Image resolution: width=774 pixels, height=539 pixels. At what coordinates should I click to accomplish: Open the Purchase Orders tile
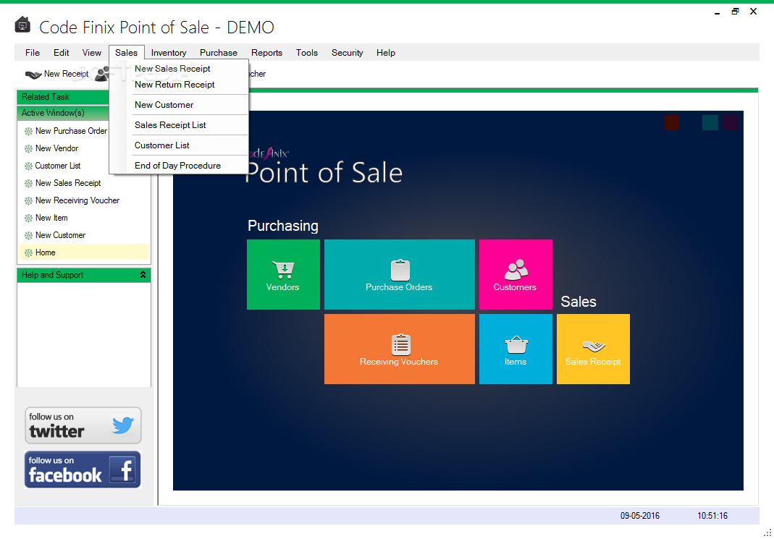tap(400, 275)
